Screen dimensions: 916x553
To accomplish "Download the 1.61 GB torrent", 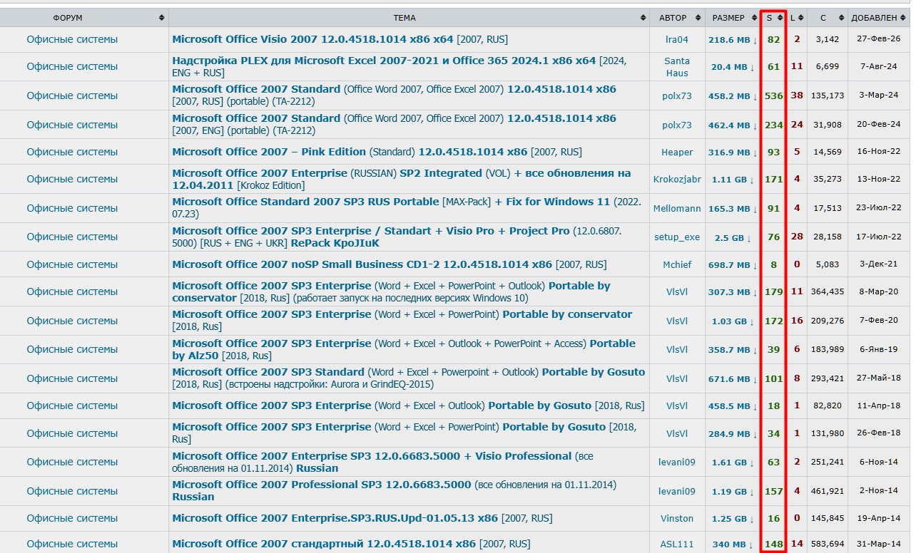I will tap(733, 462).
